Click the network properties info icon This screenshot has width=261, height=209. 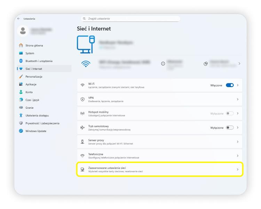(163, 63)
